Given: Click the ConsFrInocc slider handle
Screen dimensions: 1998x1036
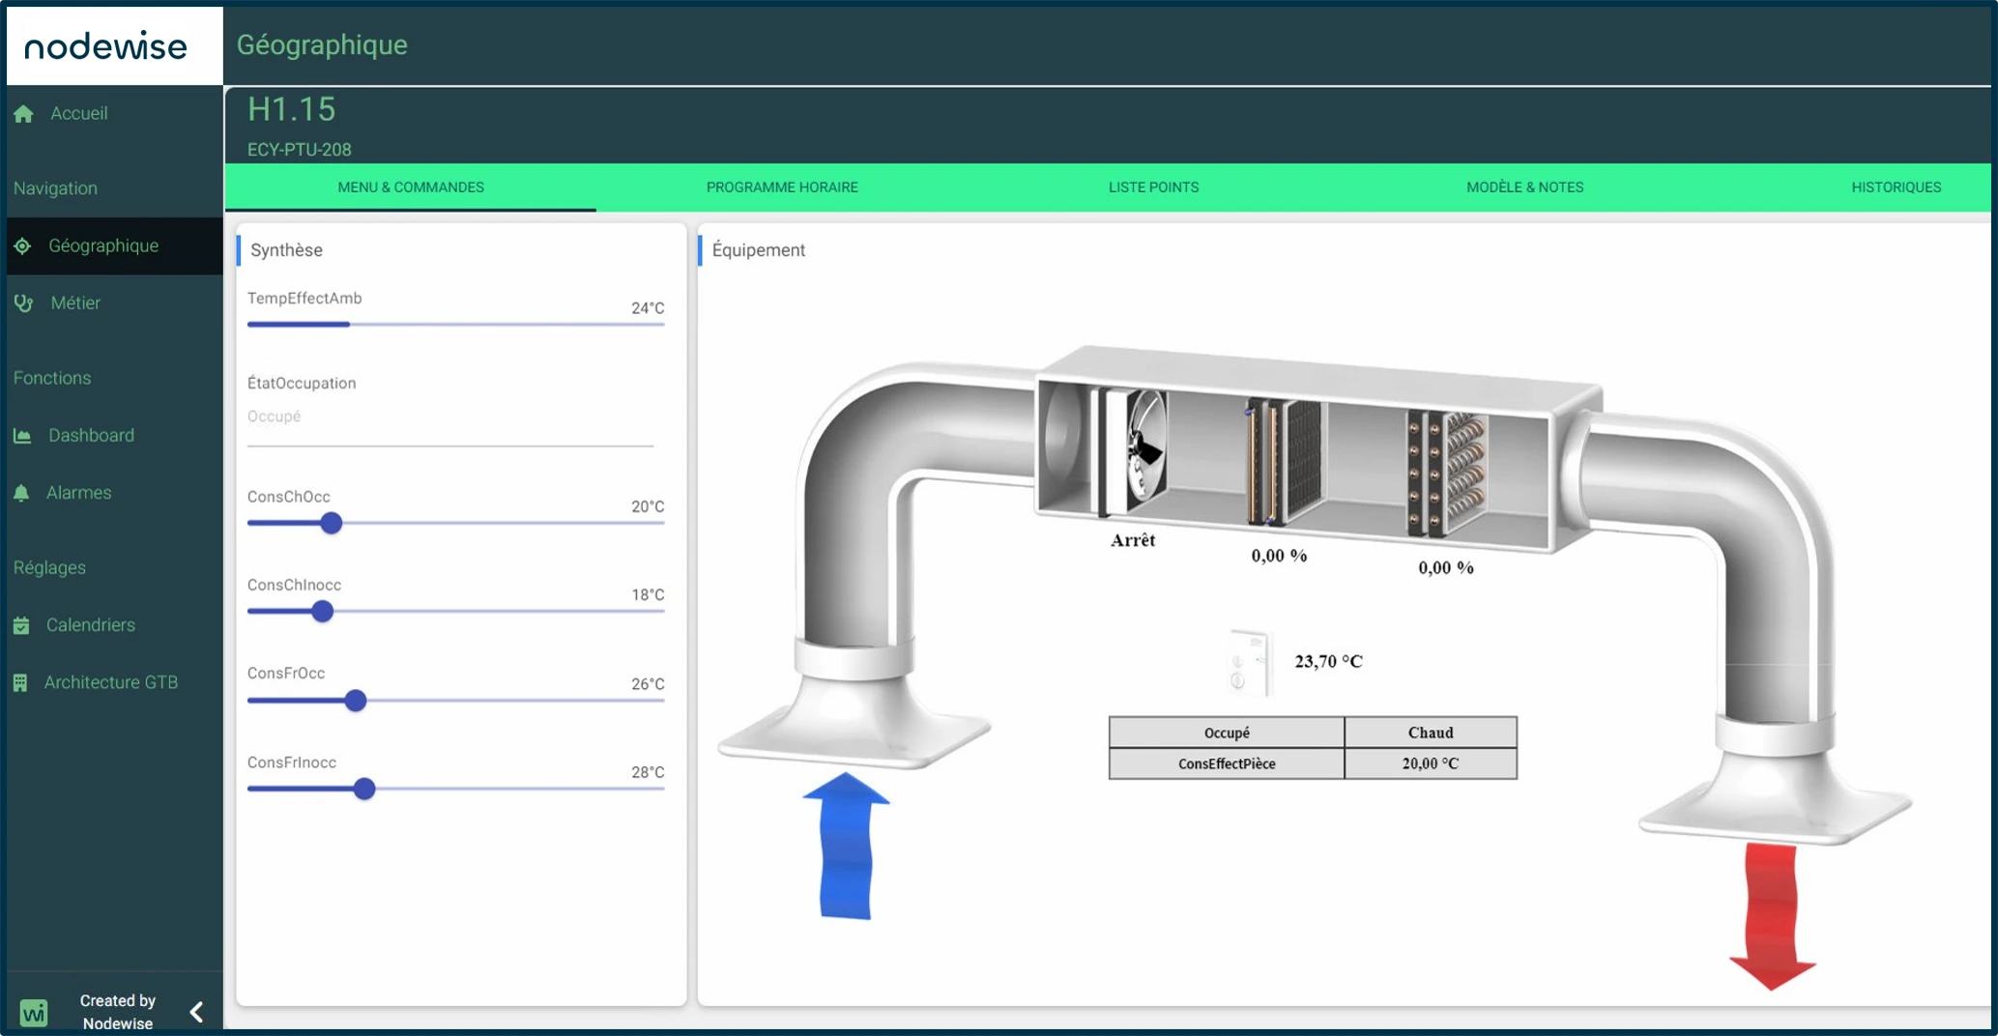Looking at the screenshot, I should [362, 789].
